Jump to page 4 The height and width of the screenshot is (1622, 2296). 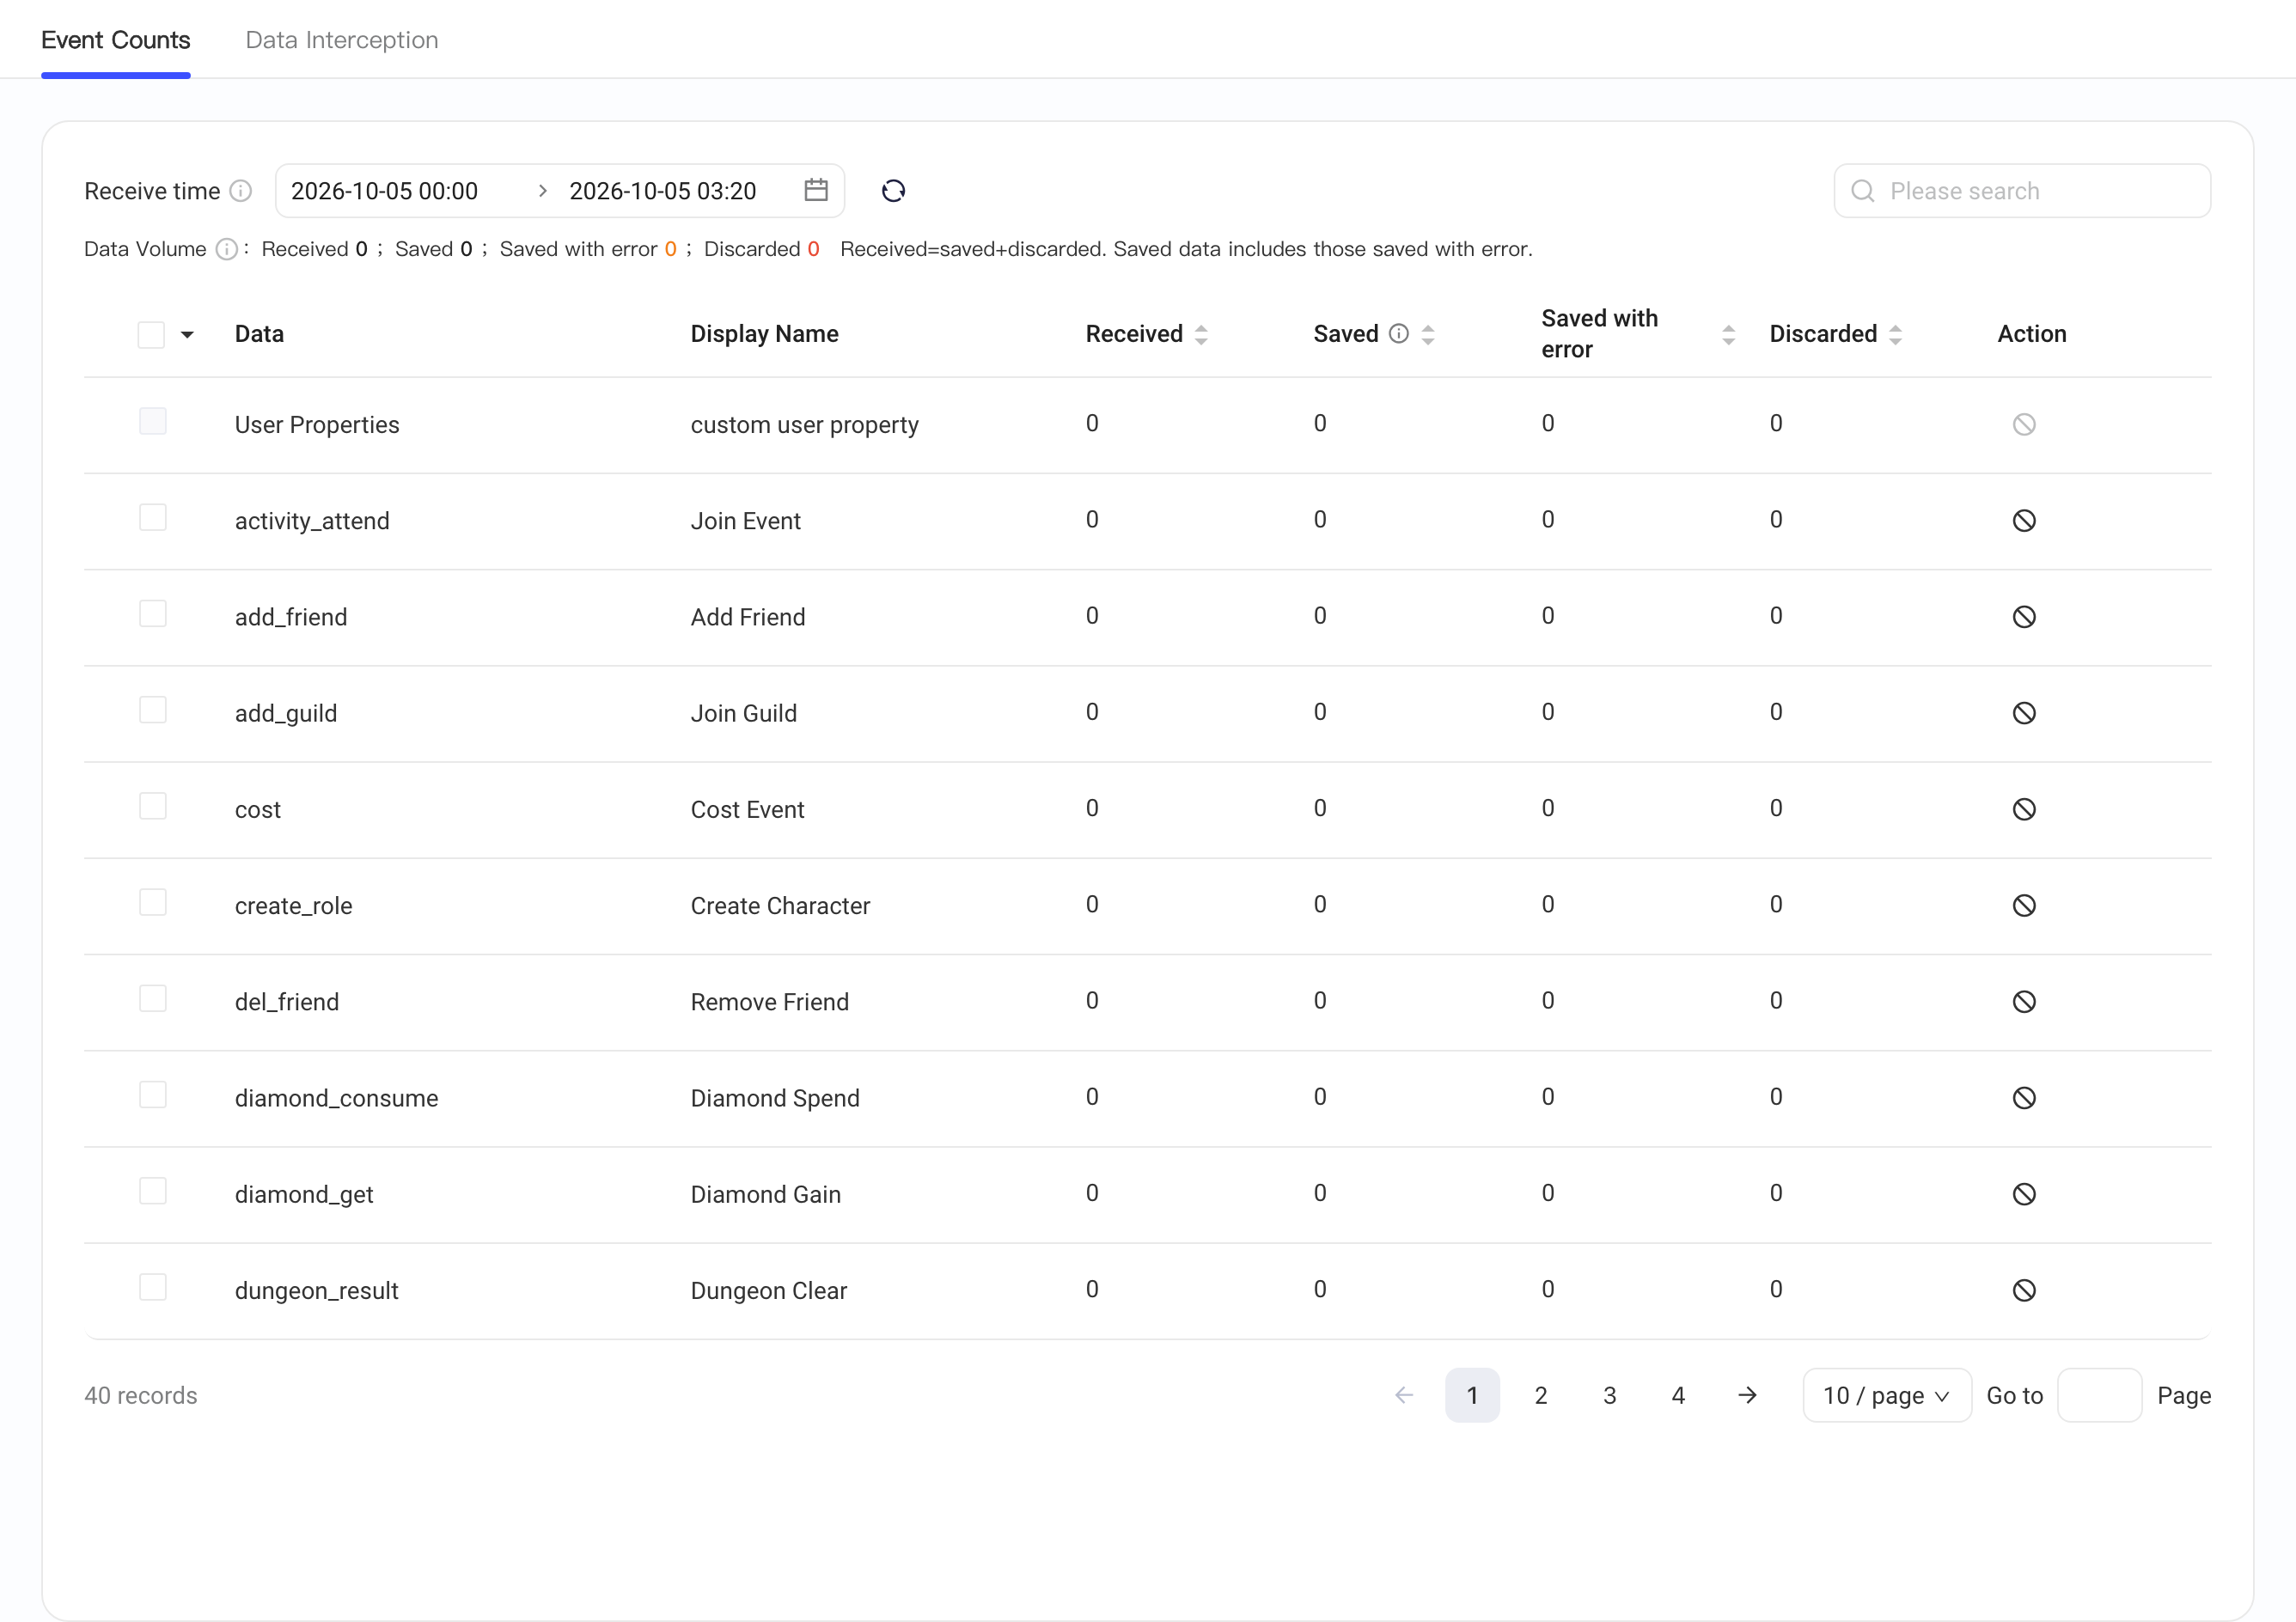pos(1678,1395)
